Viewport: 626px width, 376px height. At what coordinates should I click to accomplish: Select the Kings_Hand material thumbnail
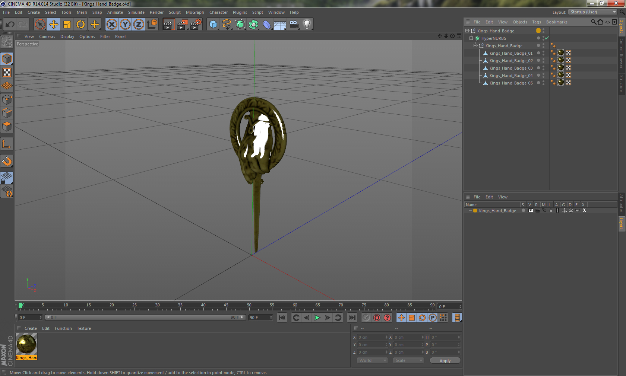point(26,344)
